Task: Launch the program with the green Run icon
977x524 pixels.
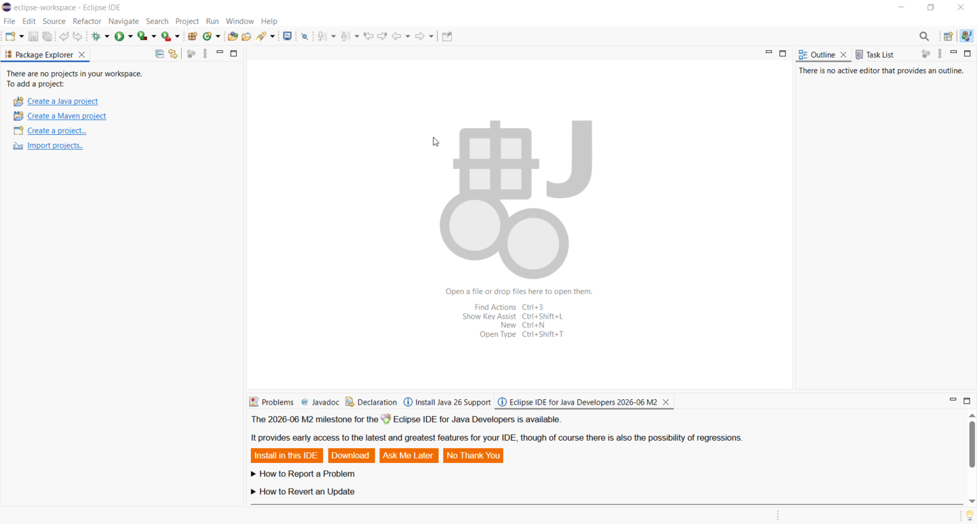Action: point(120,37)
